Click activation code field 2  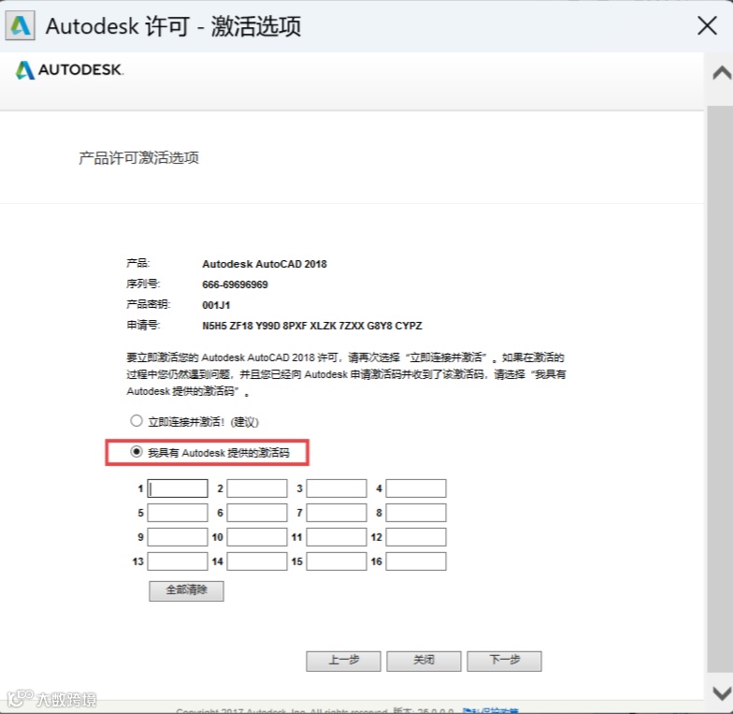257,488
